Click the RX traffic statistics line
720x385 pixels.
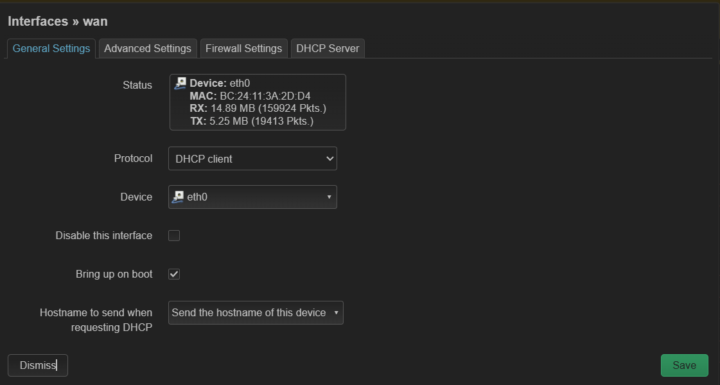258,108
